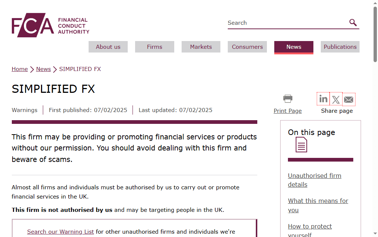Click the search magnifier icon
378x237 pixels.
point(353,23)
